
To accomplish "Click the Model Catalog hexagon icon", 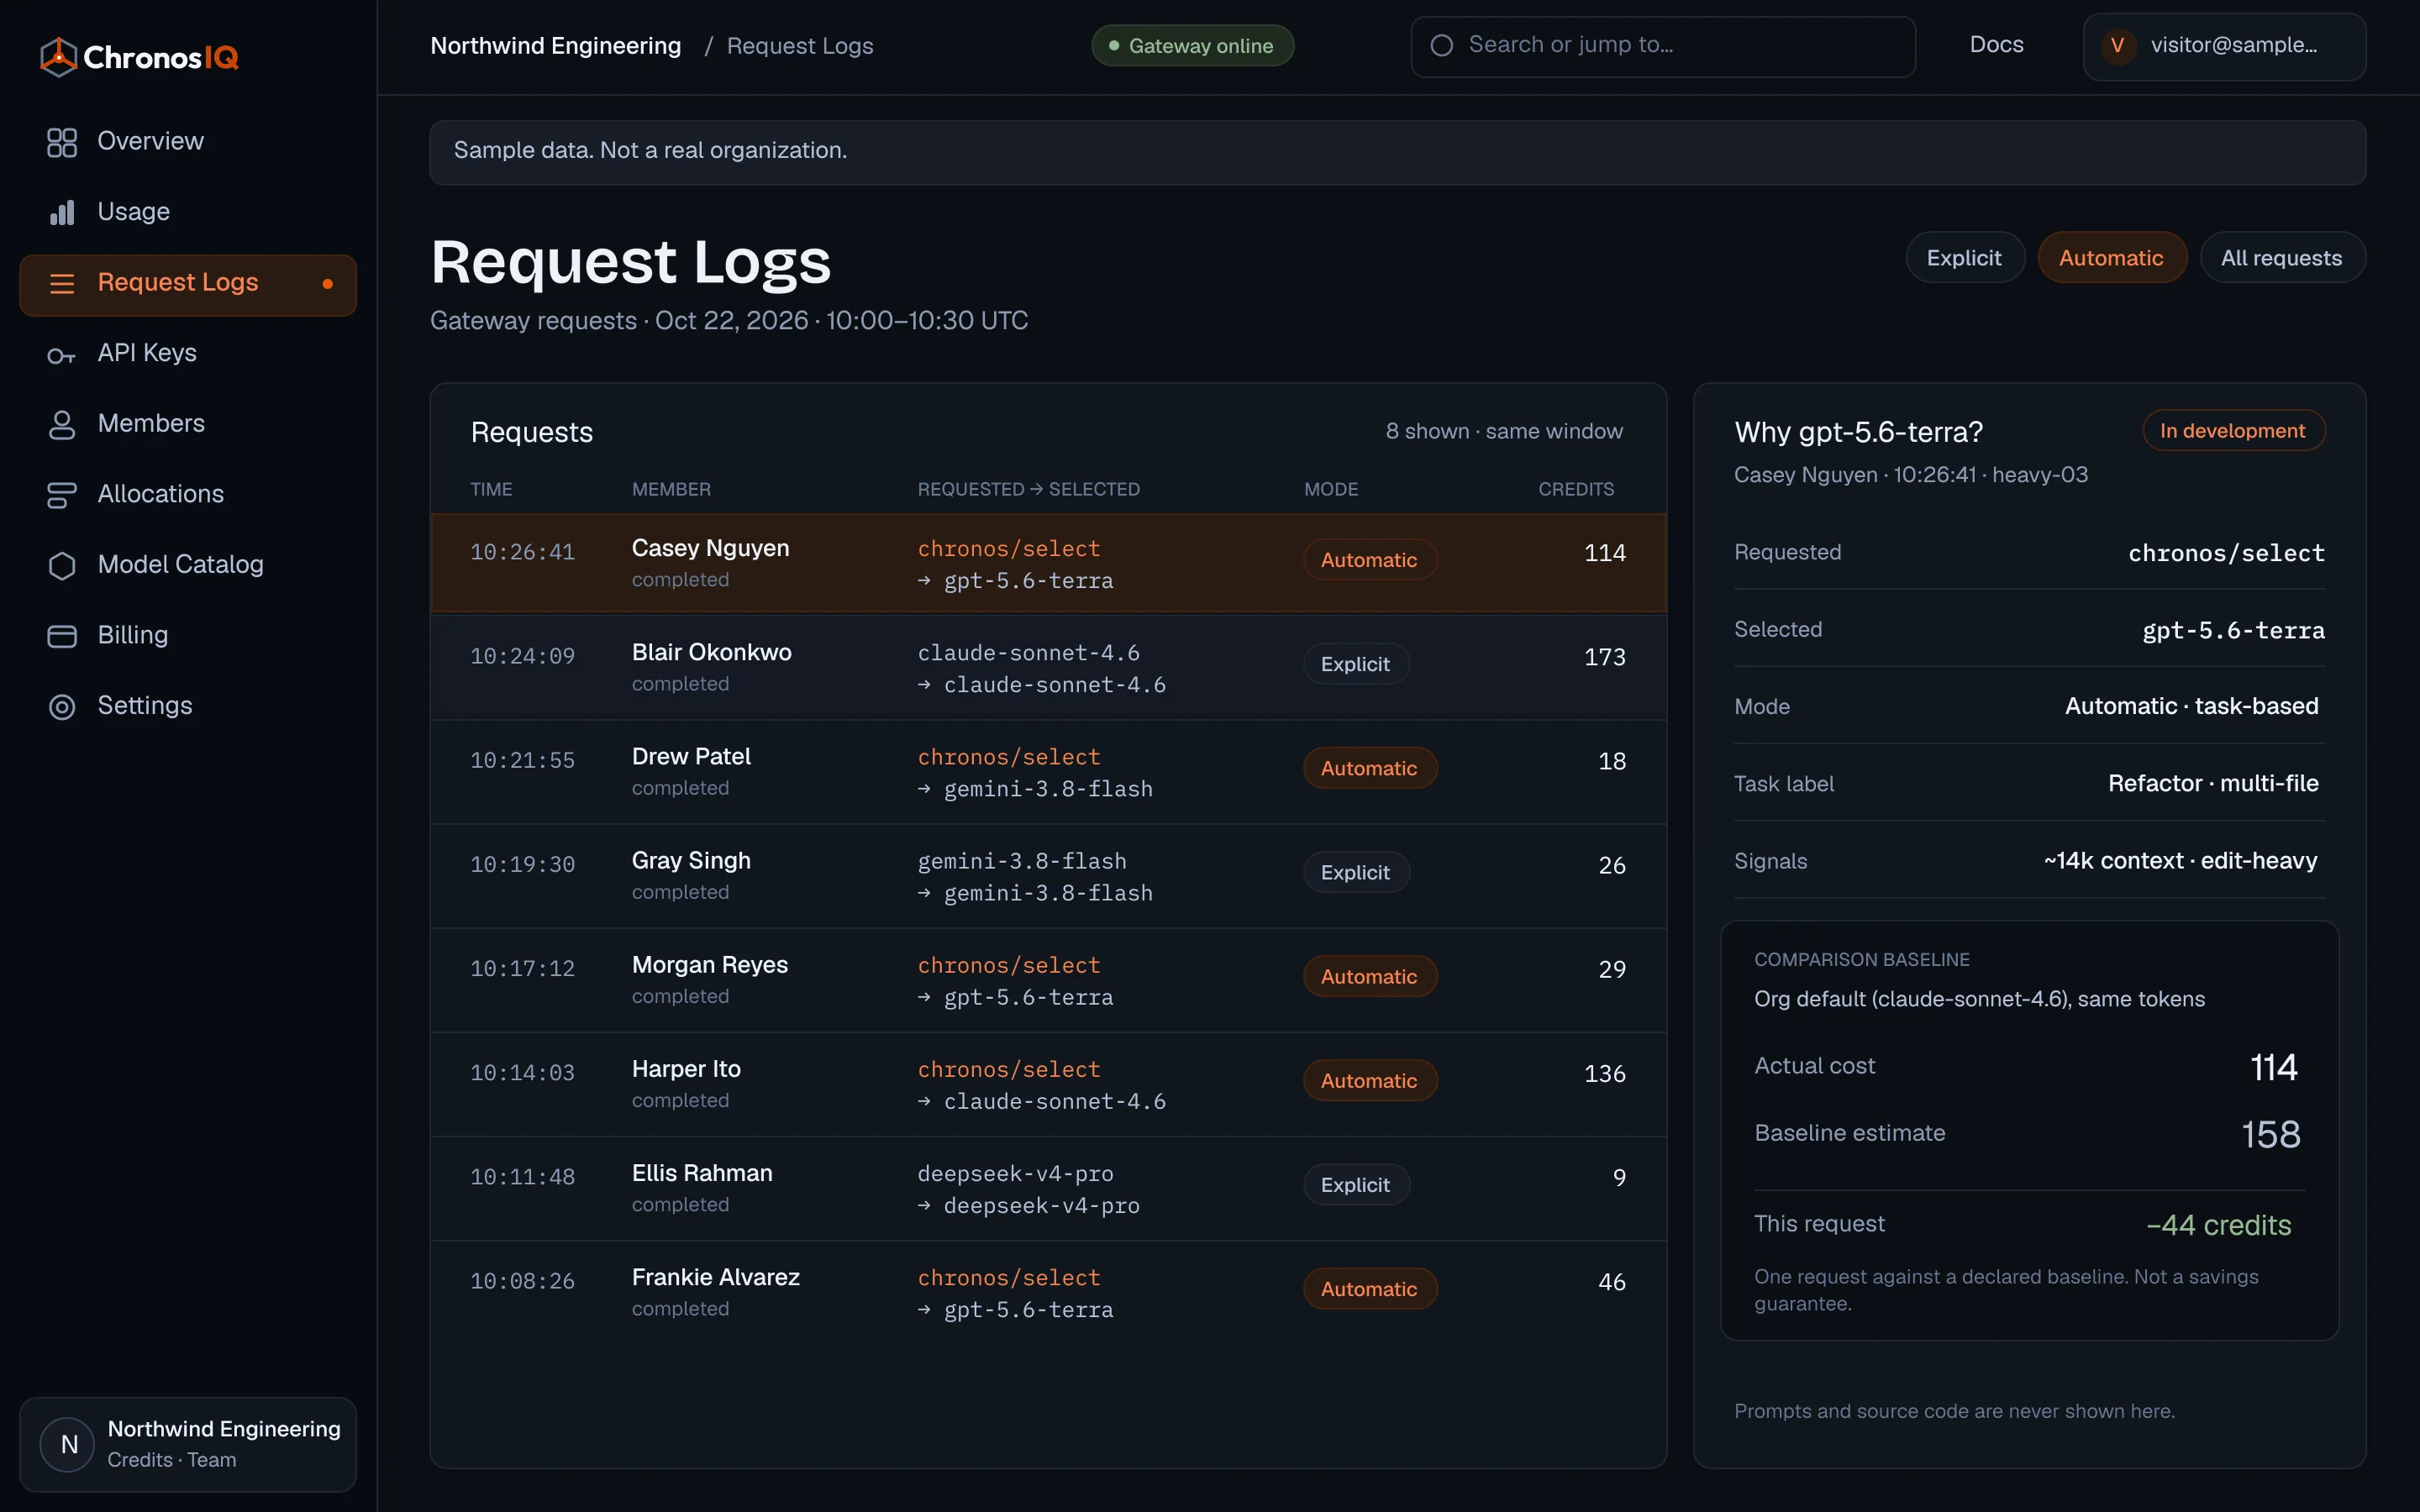I will pyautogui.click(x=62, y=566).
